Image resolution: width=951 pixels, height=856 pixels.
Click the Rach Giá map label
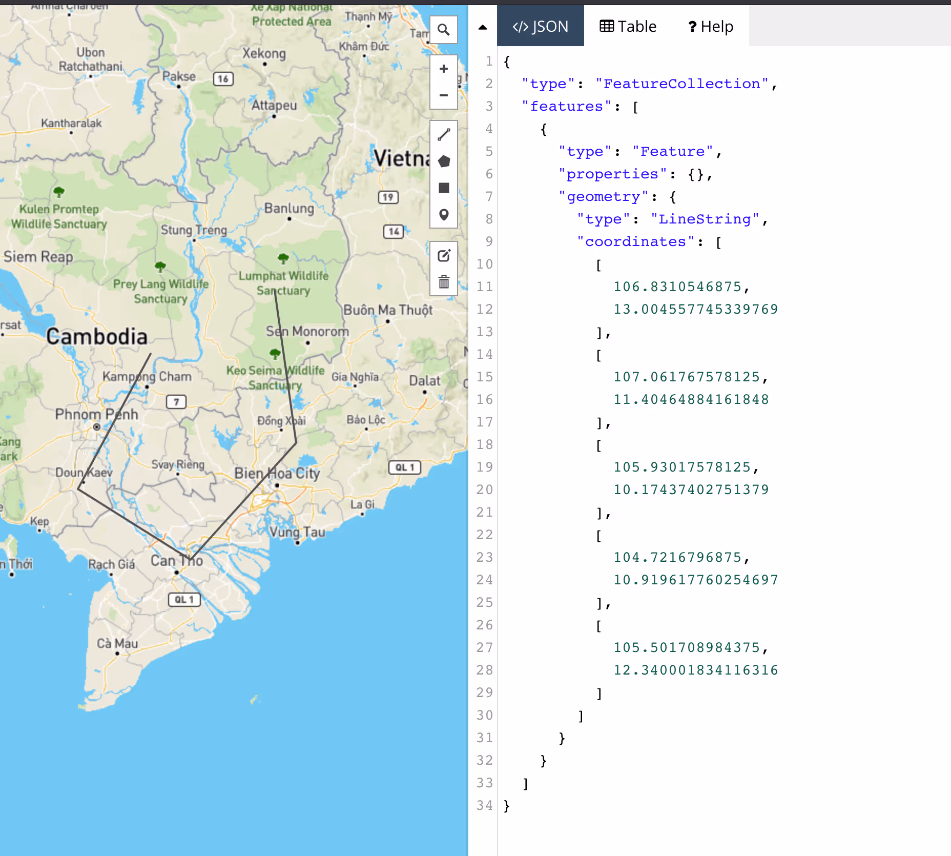(x=111, y=564)
